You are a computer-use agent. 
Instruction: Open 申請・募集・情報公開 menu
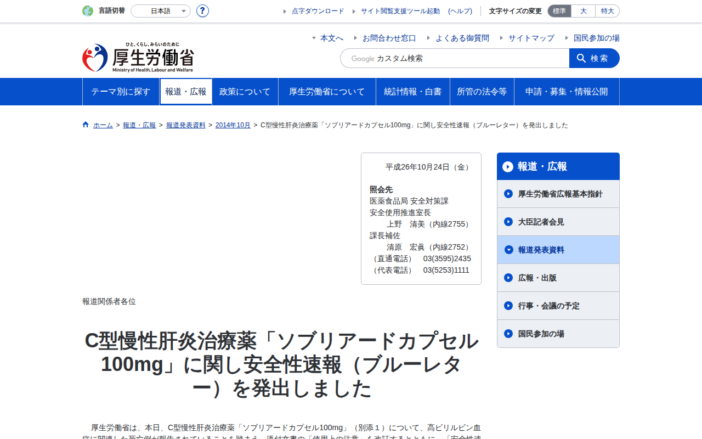[567, 92]
